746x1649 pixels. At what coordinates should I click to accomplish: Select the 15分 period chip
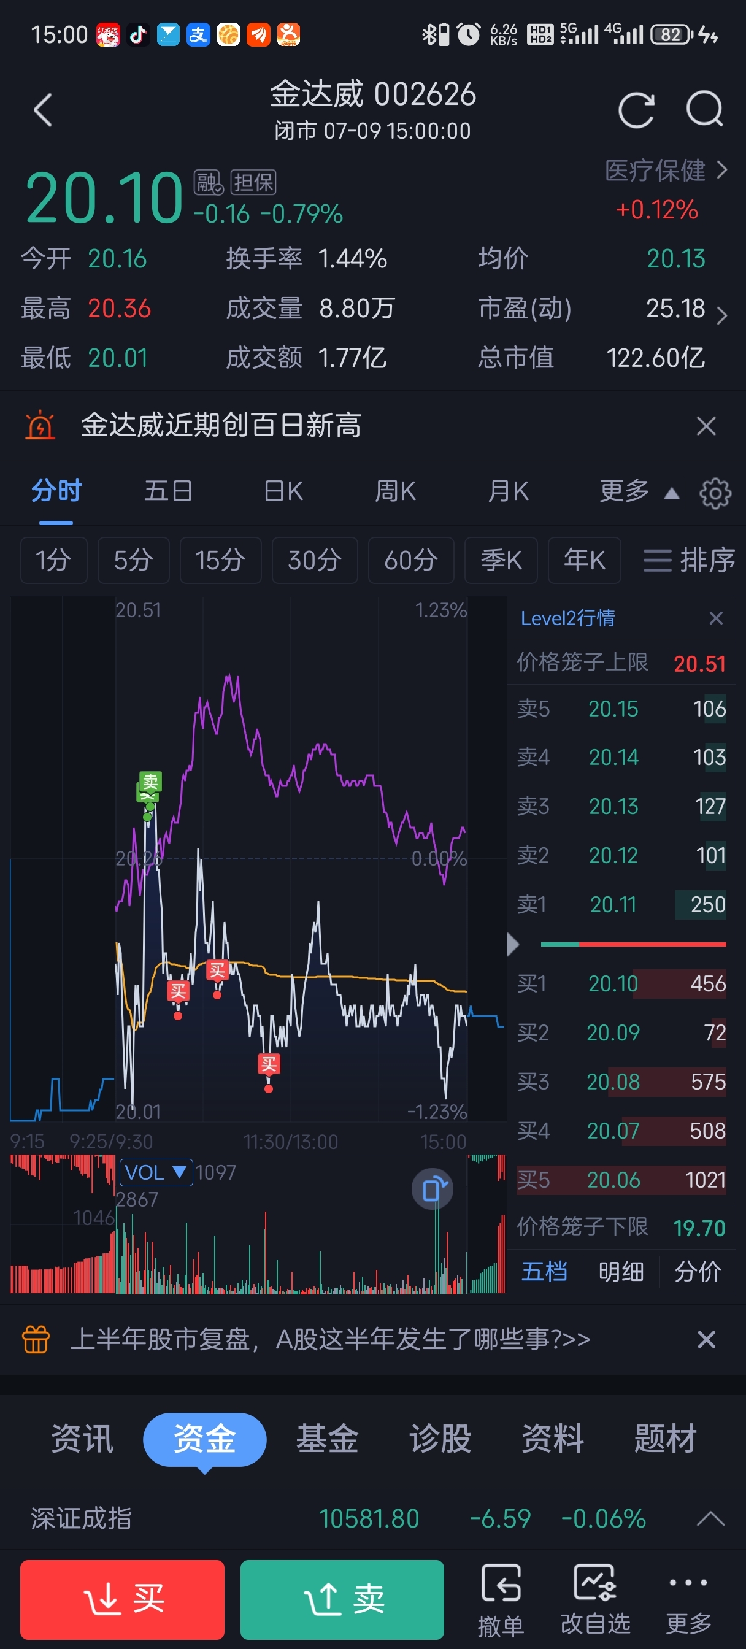tap(220, 560)
